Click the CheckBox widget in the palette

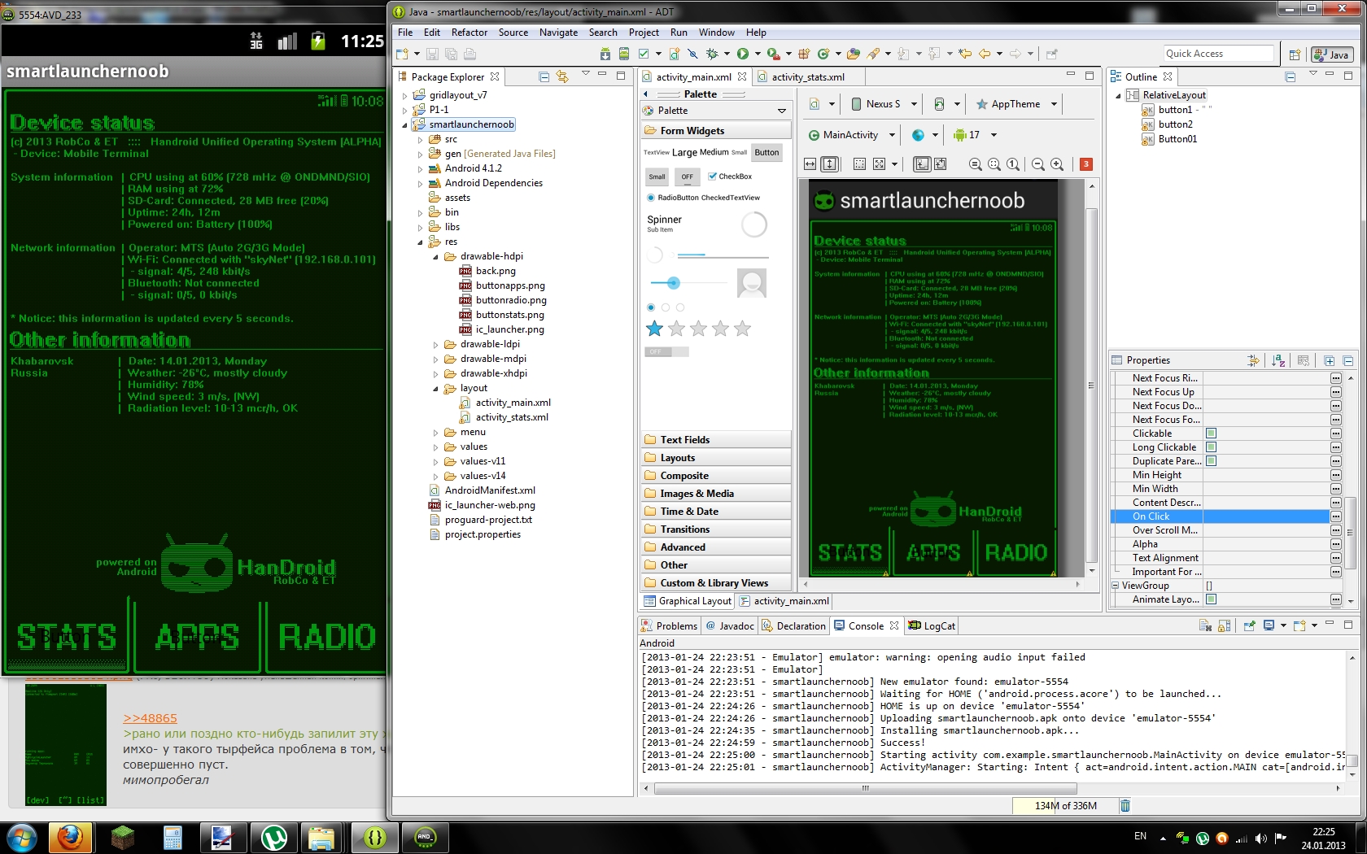(x=730, y=176)
